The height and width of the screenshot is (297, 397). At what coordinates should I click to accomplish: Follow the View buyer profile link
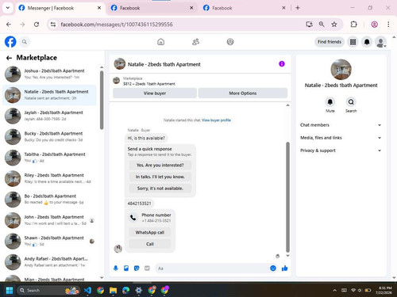(216, 120)
